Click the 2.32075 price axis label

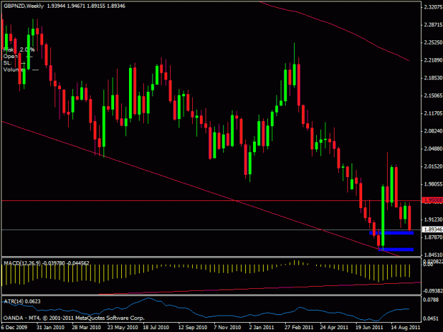coord(433,7)
